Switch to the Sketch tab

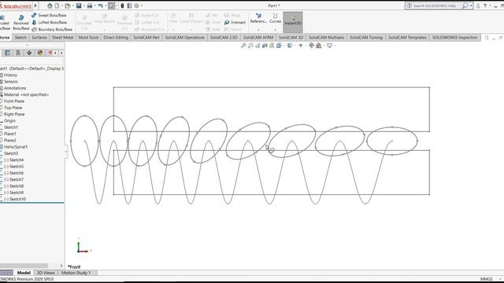[x=20, y=38]
